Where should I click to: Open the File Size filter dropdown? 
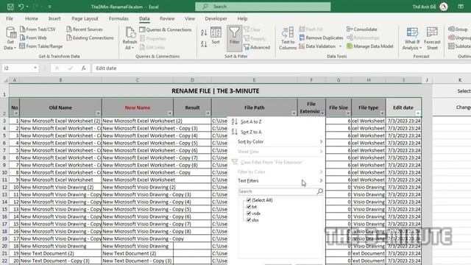[348, 113]
